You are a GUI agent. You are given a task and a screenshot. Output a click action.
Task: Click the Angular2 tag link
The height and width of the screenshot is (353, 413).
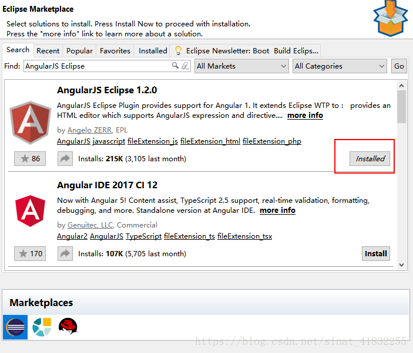[72, 236]
